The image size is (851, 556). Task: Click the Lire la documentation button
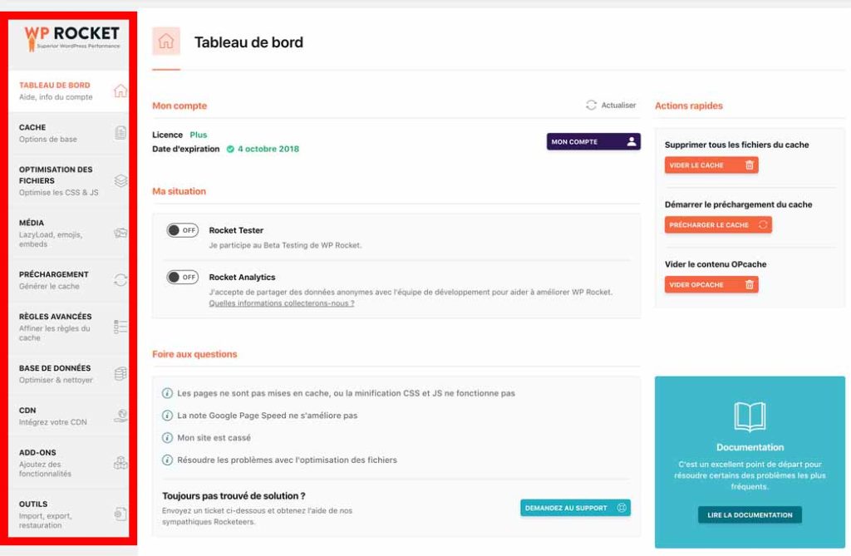click(750, 515)
